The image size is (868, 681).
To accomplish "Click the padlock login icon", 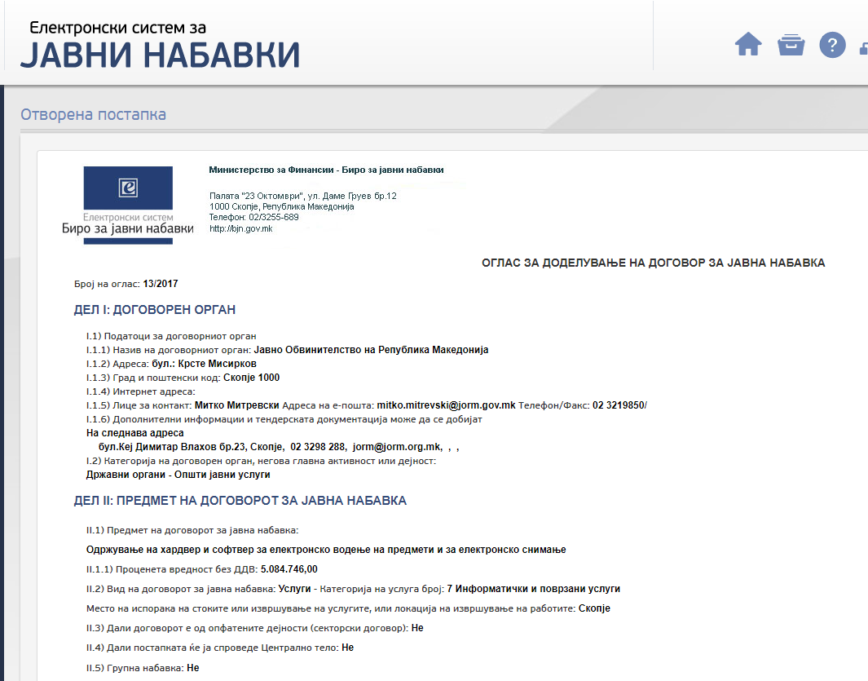I will click(x=863, y=47).
